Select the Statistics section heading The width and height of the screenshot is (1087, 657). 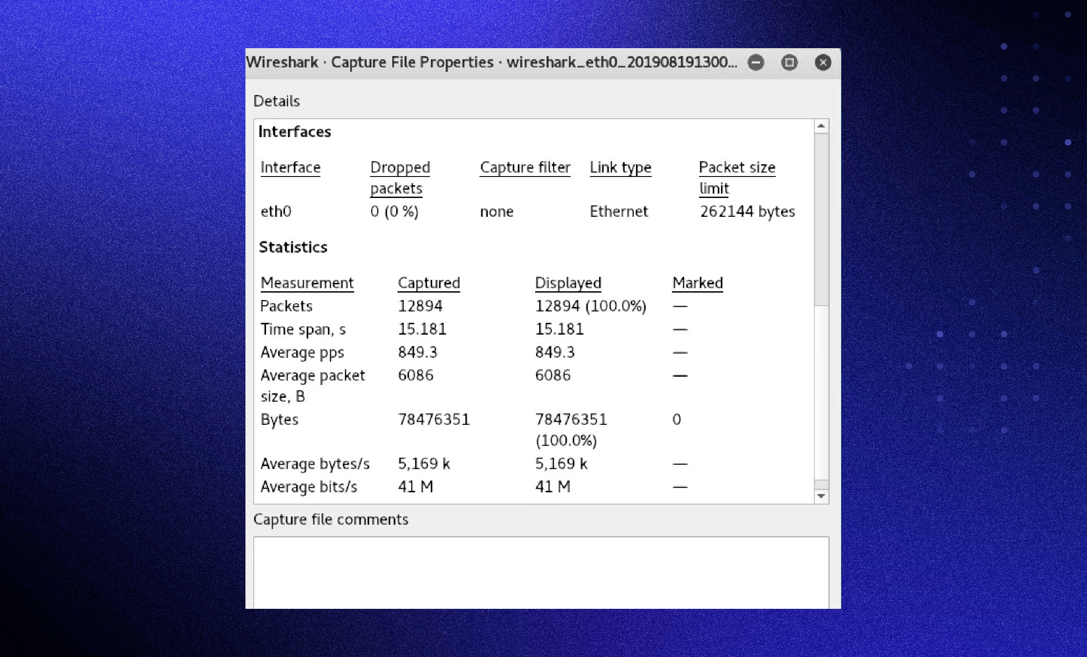click(293, 247)
